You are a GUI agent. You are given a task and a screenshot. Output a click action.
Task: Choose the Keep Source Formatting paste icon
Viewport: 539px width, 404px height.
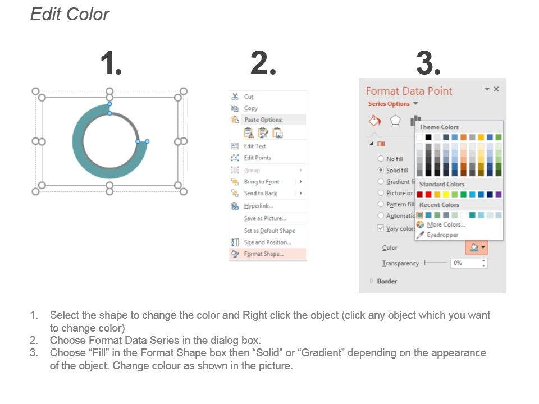pyautogui.click(x=249, y=133)
